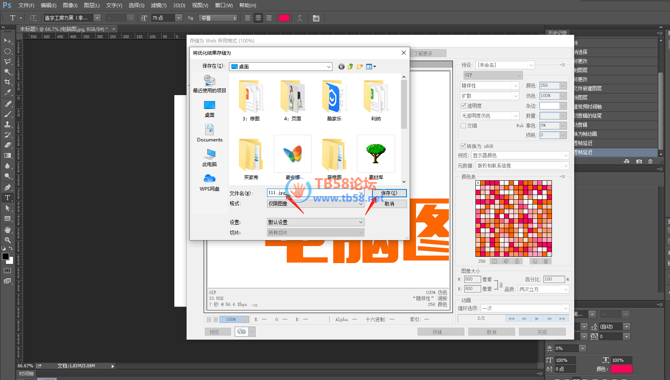The height and width of the screenshot is (380, 670).
Task: Toggle the character panel icon in options bar
Action: [x=316, y=18]
